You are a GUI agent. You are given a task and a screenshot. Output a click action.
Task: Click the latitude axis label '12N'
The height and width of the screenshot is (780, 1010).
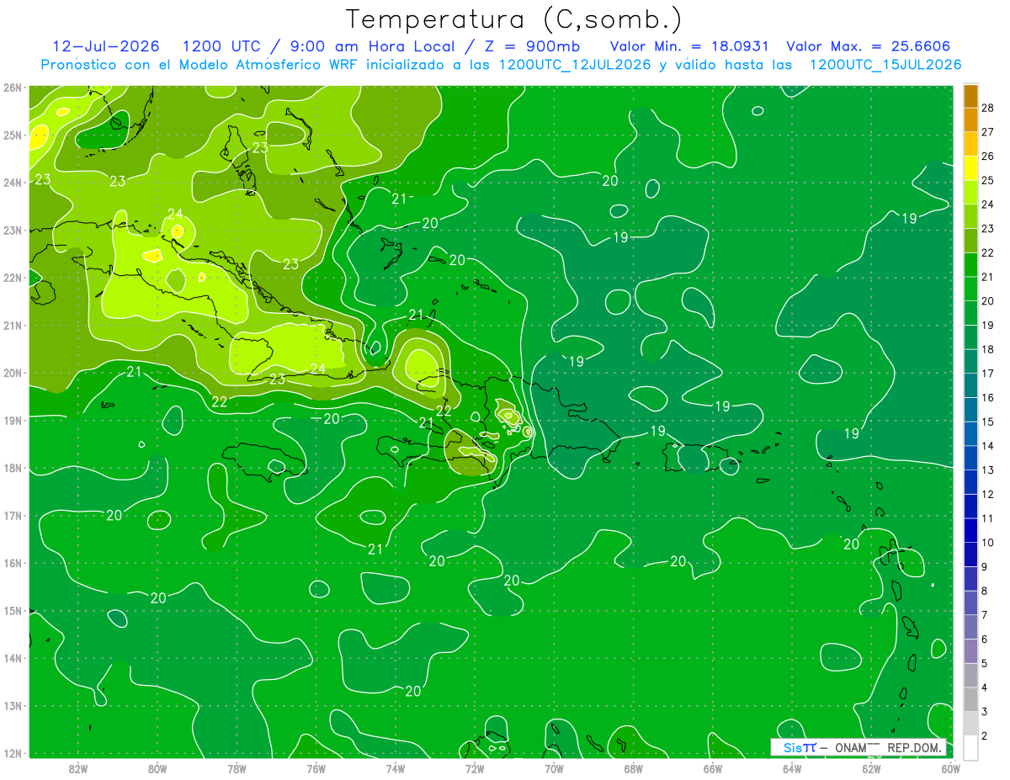(12, 753)
